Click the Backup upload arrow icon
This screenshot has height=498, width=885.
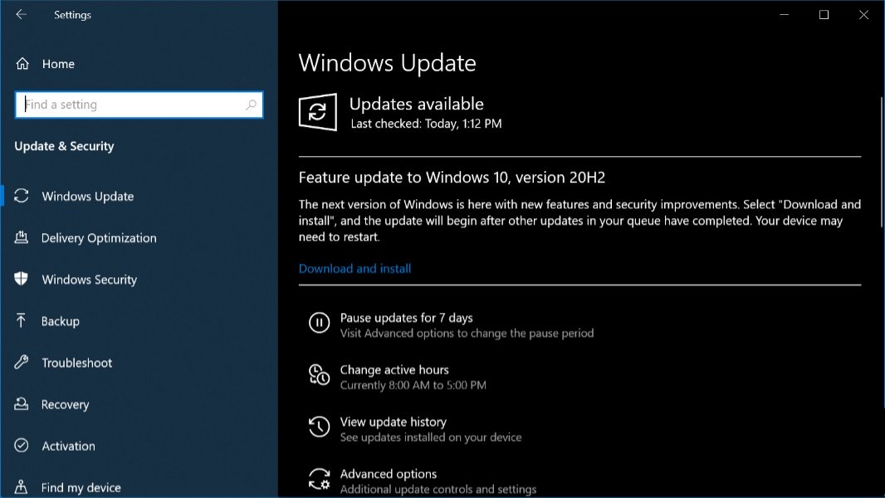tap(22, 321)
